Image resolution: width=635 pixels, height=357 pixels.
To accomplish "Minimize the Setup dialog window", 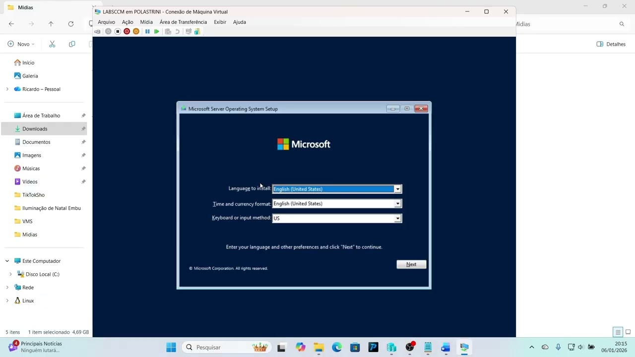I will coord(393,109).
